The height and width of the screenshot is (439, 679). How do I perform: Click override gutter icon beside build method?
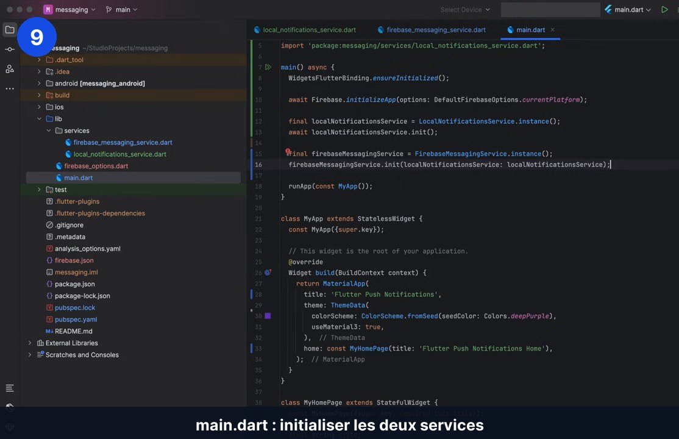point(268,273)
